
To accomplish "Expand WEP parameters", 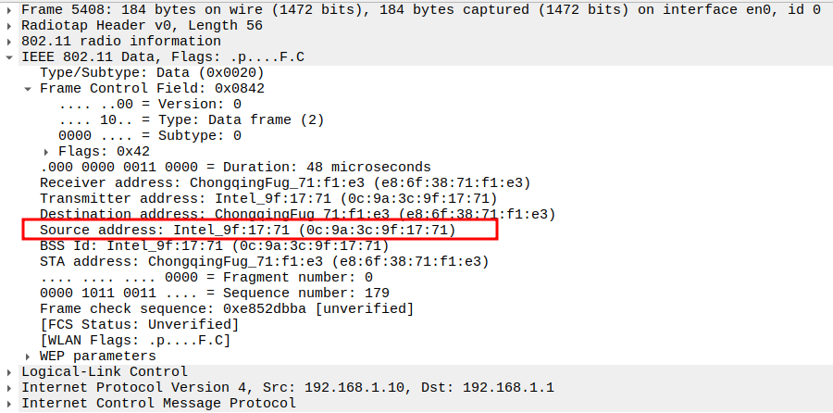I will (x=29, y=356).
